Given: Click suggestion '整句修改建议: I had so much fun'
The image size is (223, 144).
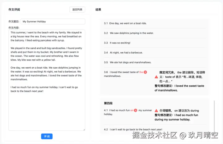Looking at the screenshot, I should pyautogui.click(x=176, y=117).
